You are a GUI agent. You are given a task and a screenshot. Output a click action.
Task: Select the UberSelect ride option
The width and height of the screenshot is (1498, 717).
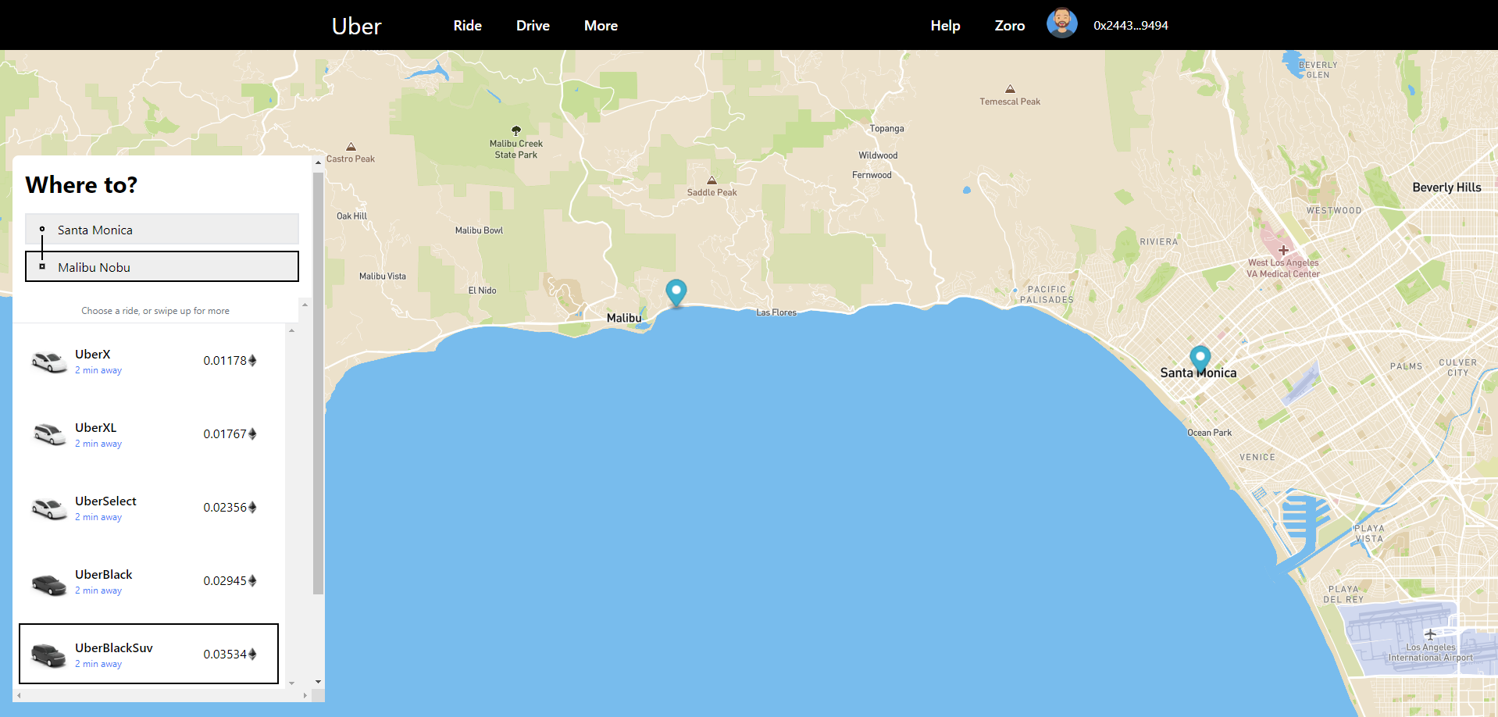tap(148, 508)
